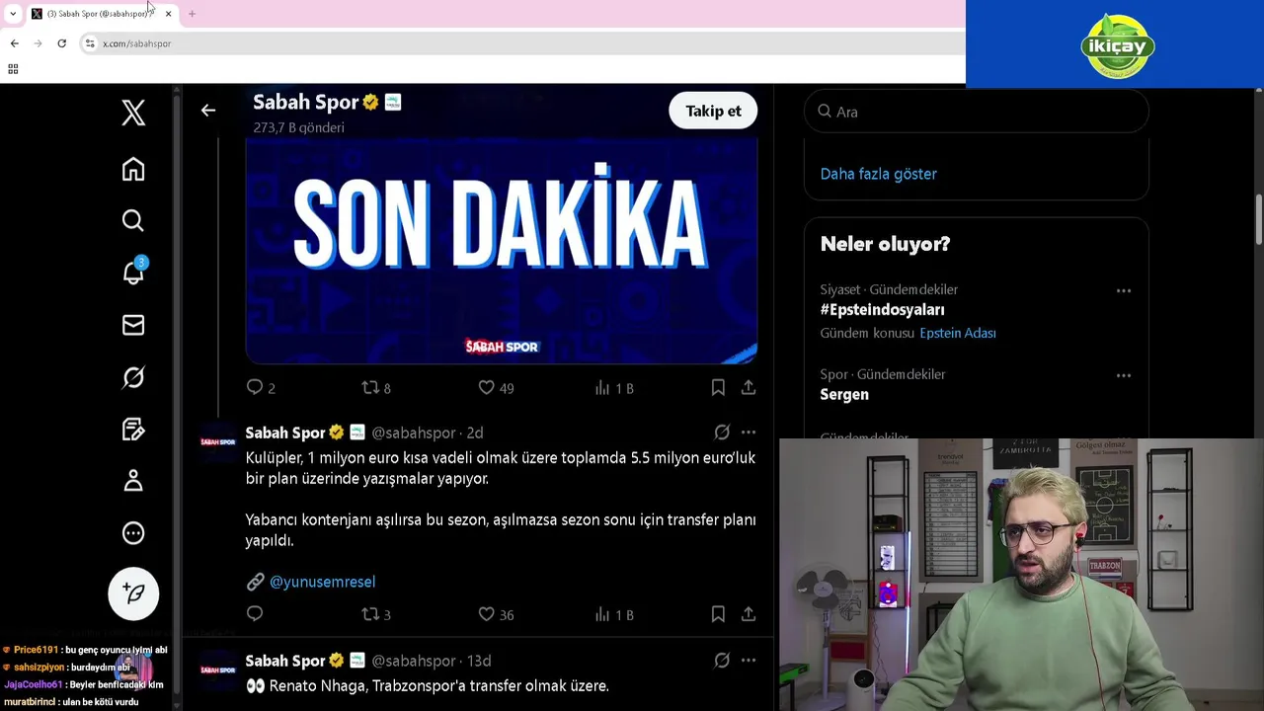View analytics of the Kulüpler post
Image resolution: width=1264 pixels, height=711 pixels.
tap(613, 614)
